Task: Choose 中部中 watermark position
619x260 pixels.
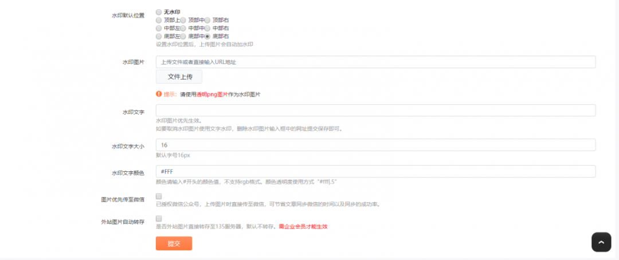Action: tap(183, 29)
